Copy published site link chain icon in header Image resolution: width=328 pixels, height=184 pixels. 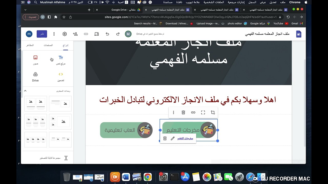86,34
